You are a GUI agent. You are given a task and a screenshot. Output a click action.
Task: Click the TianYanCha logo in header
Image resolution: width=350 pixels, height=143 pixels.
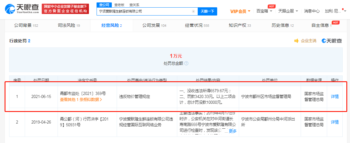click(22, 9)
